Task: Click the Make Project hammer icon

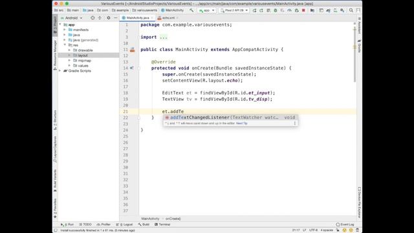Action: tap(191, 10)
